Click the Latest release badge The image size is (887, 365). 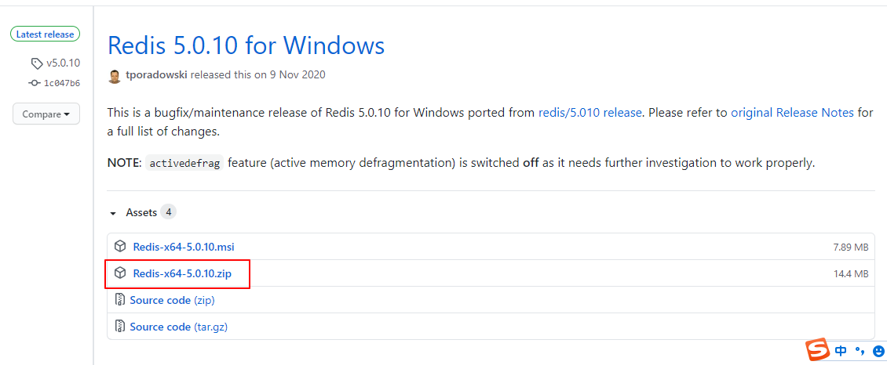46,34
